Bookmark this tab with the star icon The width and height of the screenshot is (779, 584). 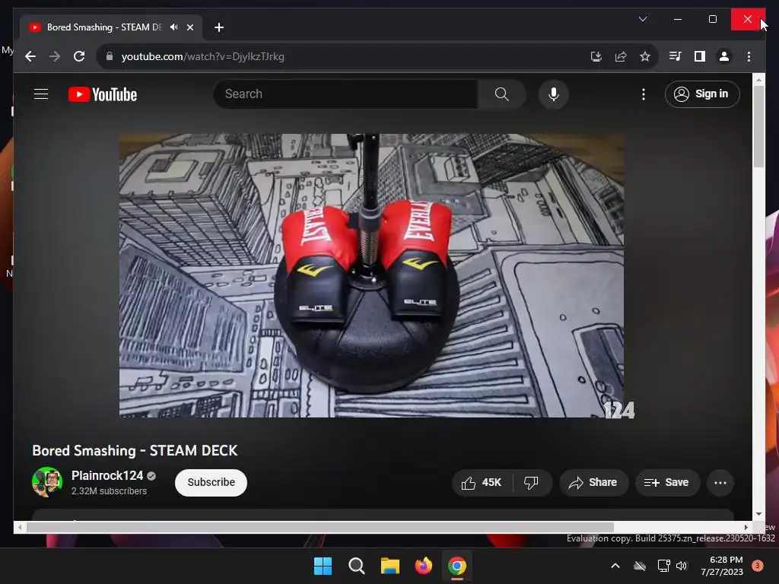(645, 56)
